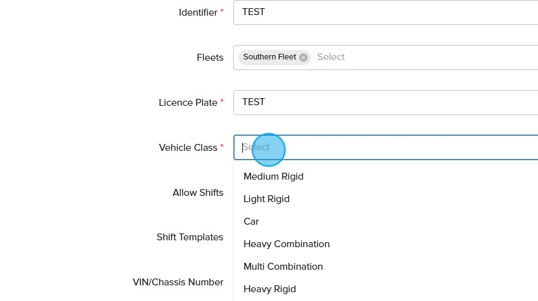
Task: Click the Vehicle Class label
Action: click(x=188, y=148)
